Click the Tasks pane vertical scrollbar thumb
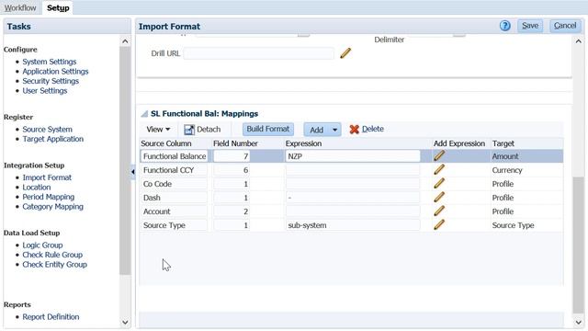This screenshot has width=588, height=331. (x=125, y=162)
